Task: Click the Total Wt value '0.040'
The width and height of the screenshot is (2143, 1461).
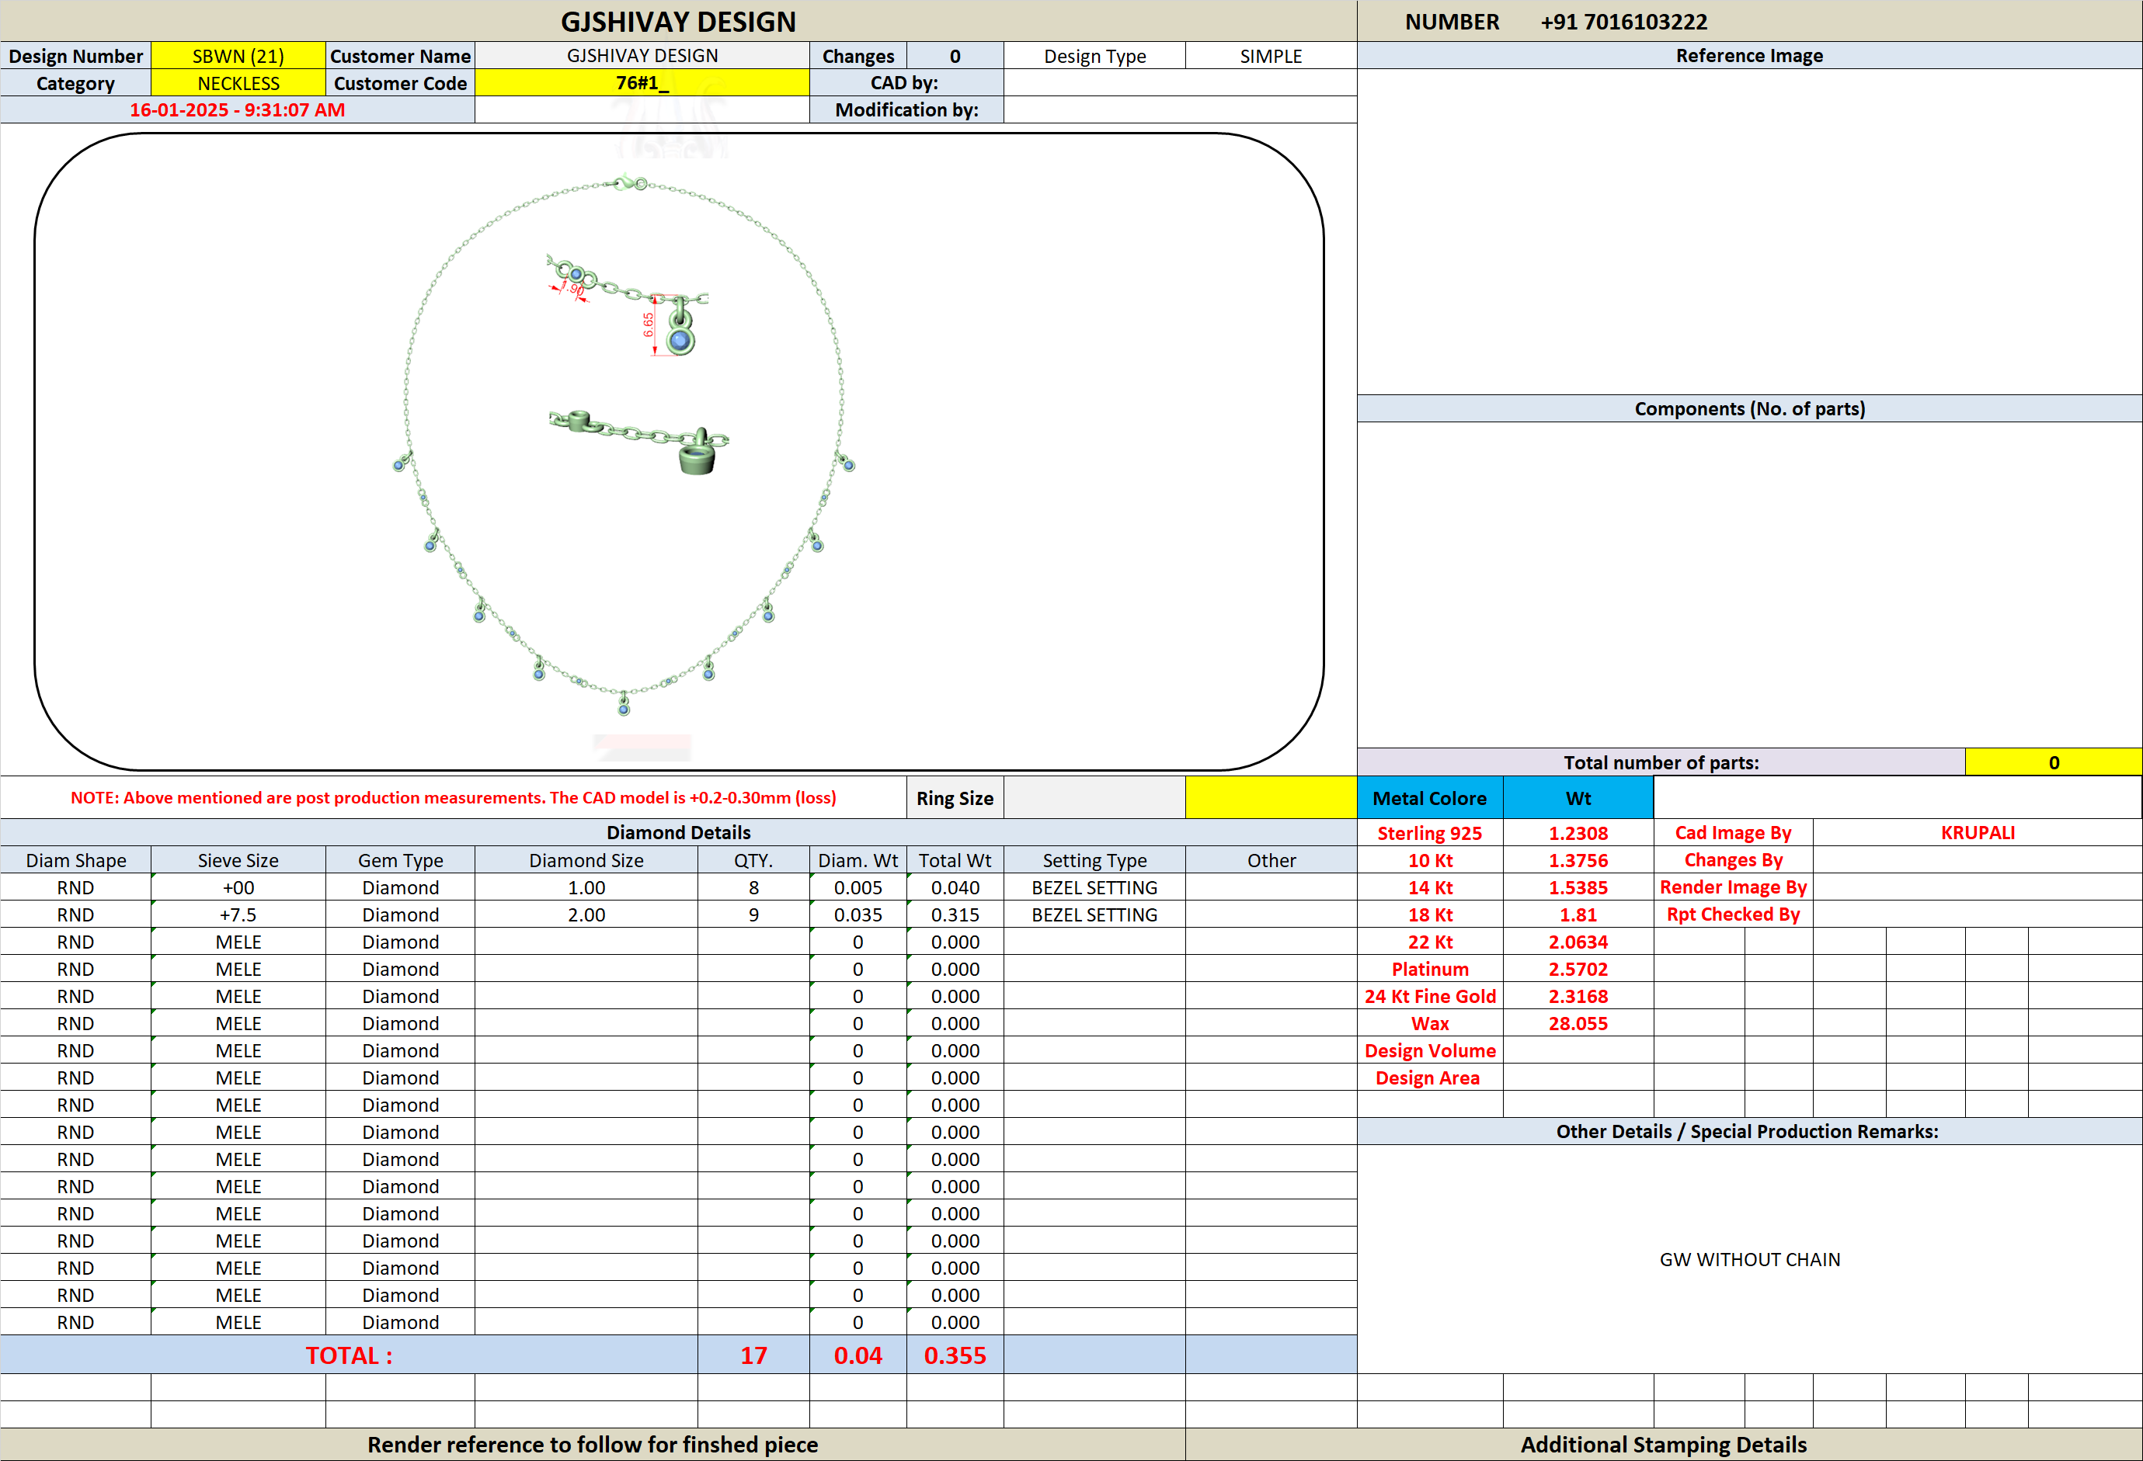Action: click(955, 887)
